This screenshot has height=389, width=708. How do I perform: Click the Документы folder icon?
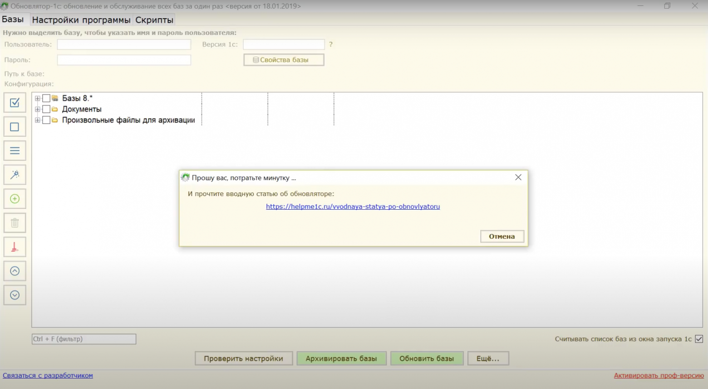tap(55, 109)
